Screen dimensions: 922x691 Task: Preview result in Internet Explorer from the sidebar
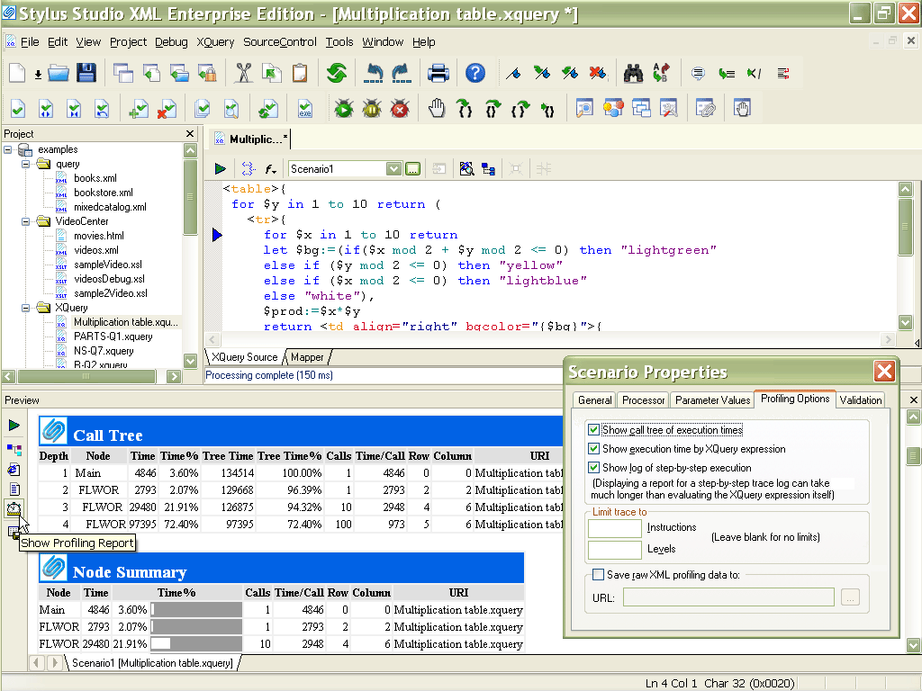[x=14, y=469]
